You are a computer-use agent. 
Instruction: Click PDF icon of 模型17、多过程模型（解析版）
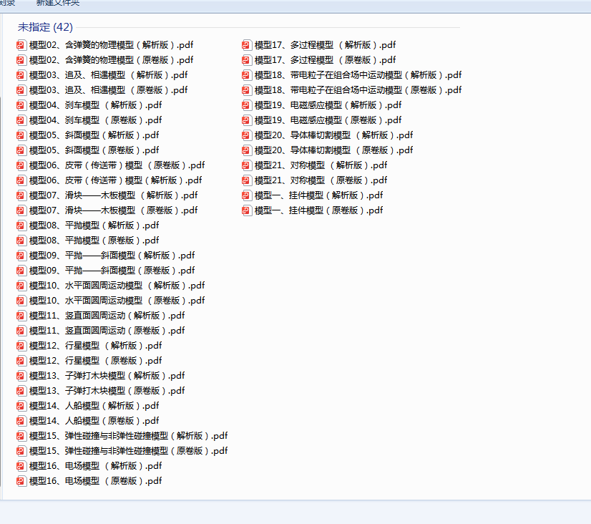pyautogui.click(x=247, y=45)
